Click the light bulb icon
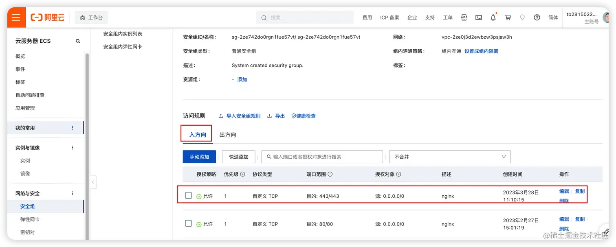 coord(522,17)
